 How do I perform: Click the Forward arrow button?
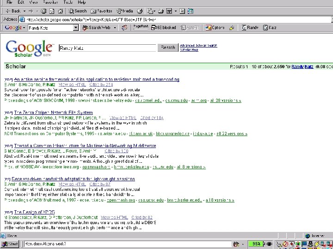click(31, 11)
